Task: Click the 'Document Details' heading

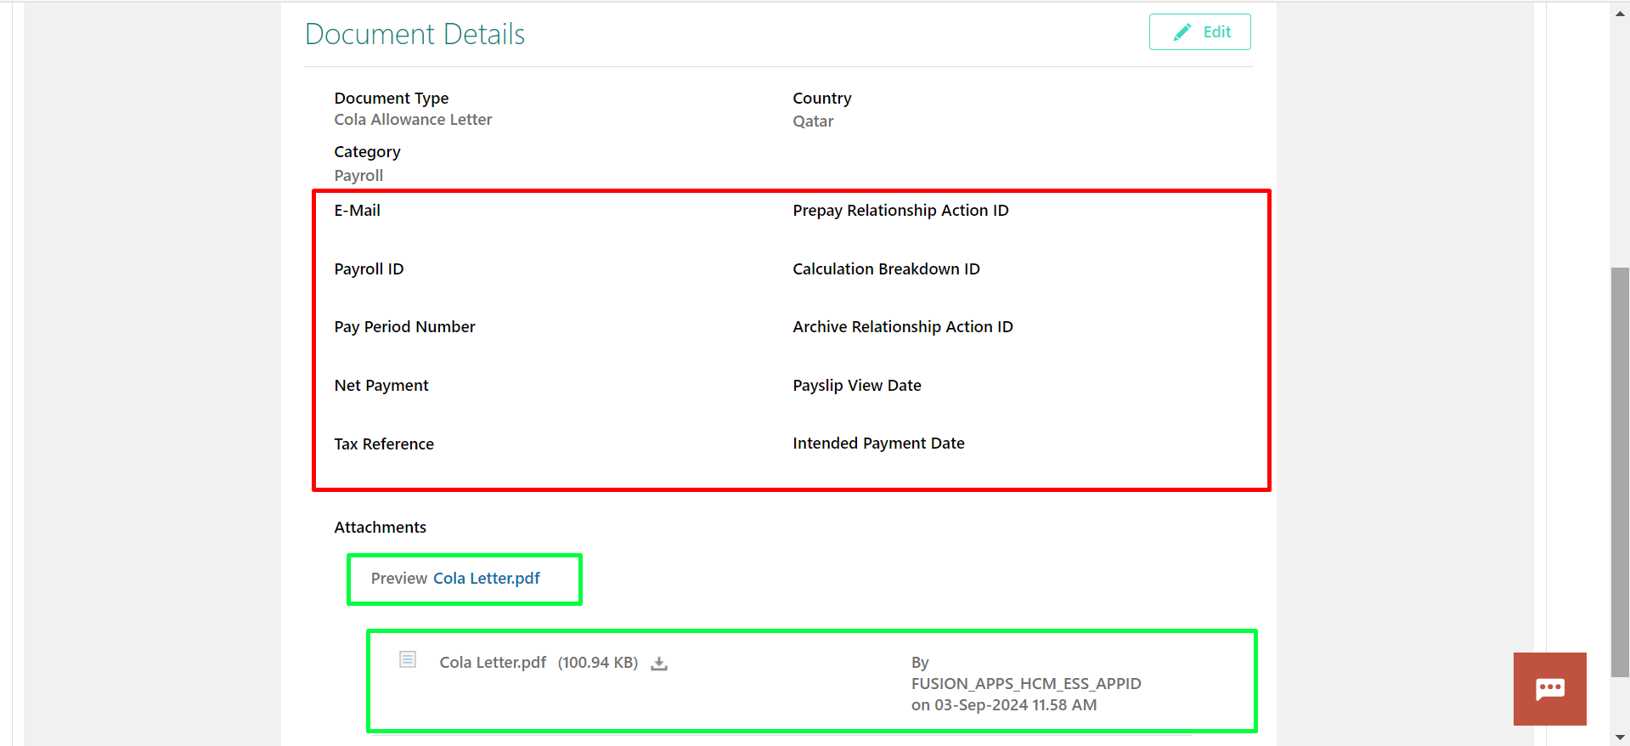Action: 415,34
